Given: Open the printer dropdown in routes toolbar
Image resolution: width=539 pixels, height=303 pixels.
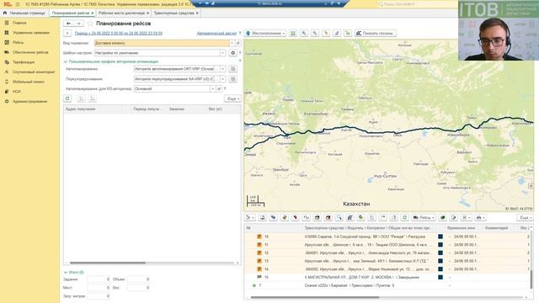Looking at the screenshot, I should tap(480, 217).
